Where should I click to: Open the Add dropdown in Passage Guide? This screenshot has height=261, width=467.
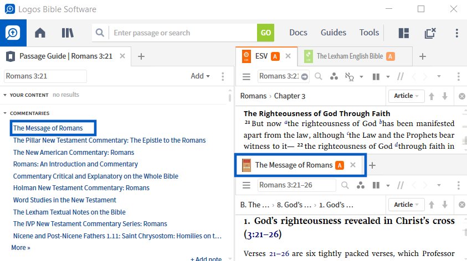pos(200,76)
